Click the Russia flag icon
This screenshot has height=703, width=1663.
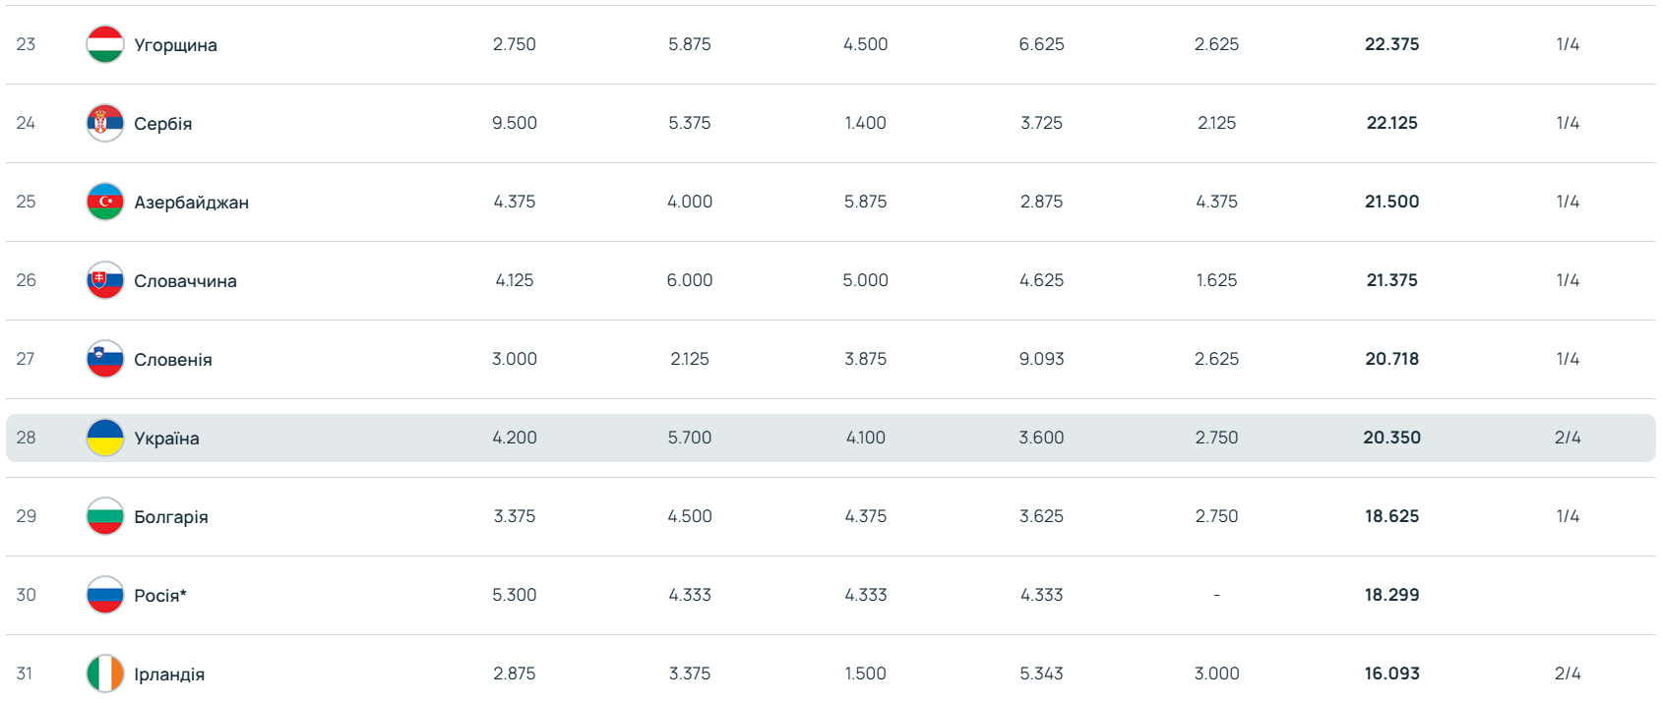click(105, 595)
